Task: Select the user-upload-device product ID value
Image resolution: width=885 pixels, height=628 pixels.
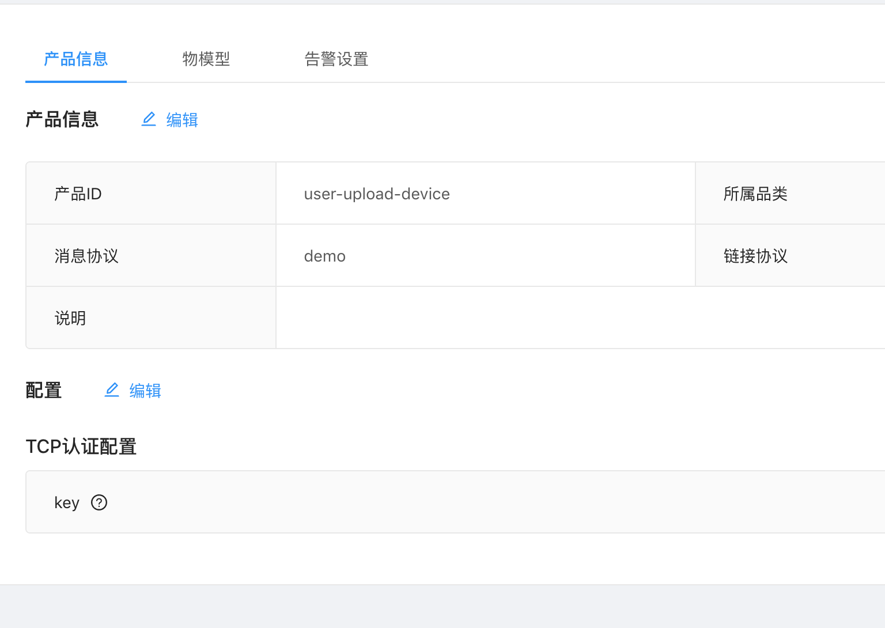Action: 377,194
